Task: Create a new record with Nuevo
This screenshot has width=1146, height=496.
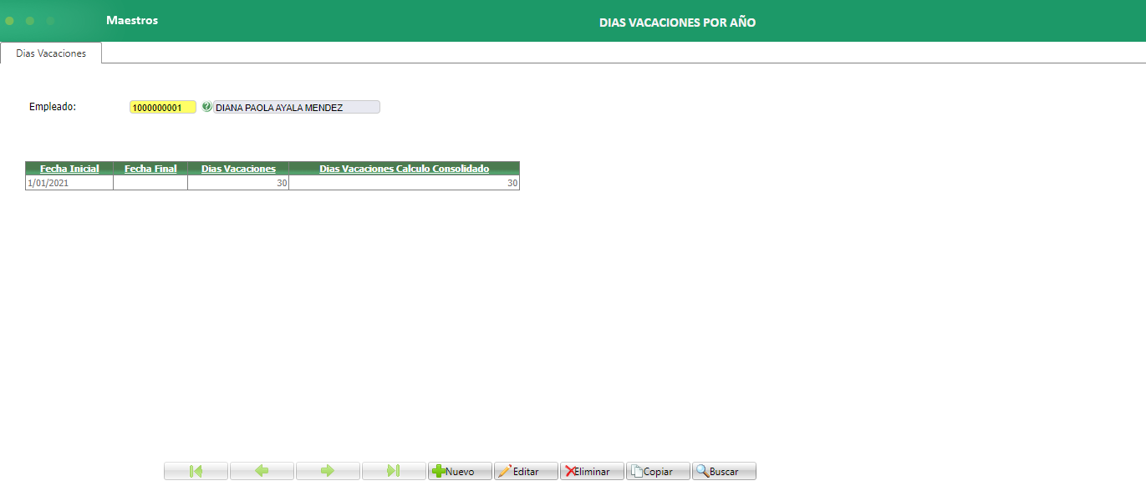Action: pyautogui.click(x=460, y=471)
